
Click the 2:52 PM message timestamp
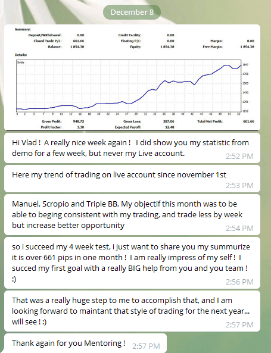(239, 156)
